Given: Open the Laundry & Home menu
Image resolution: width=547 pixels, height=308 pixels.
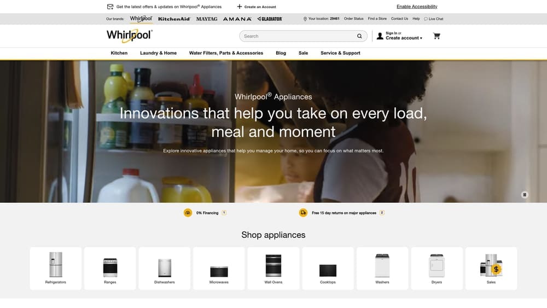Looking at the screenshot, I should [158, 53].
